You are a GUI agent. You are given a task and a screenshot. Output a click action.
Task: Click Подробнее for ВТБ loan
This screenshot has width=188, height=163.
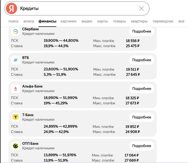(142, 60)
